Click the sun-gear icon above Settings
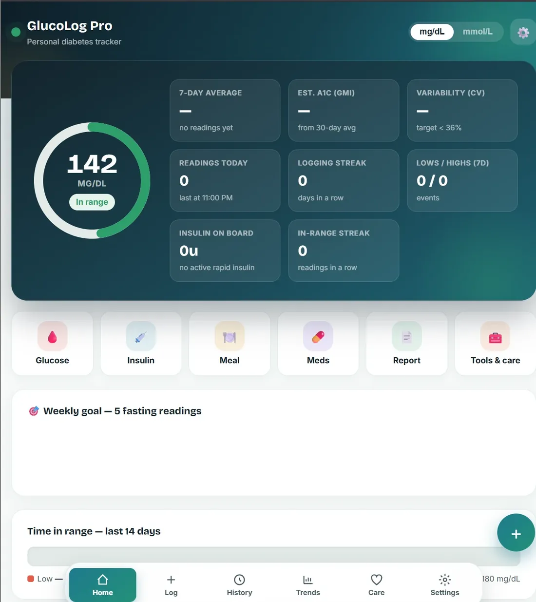 [x=445, y=580]
